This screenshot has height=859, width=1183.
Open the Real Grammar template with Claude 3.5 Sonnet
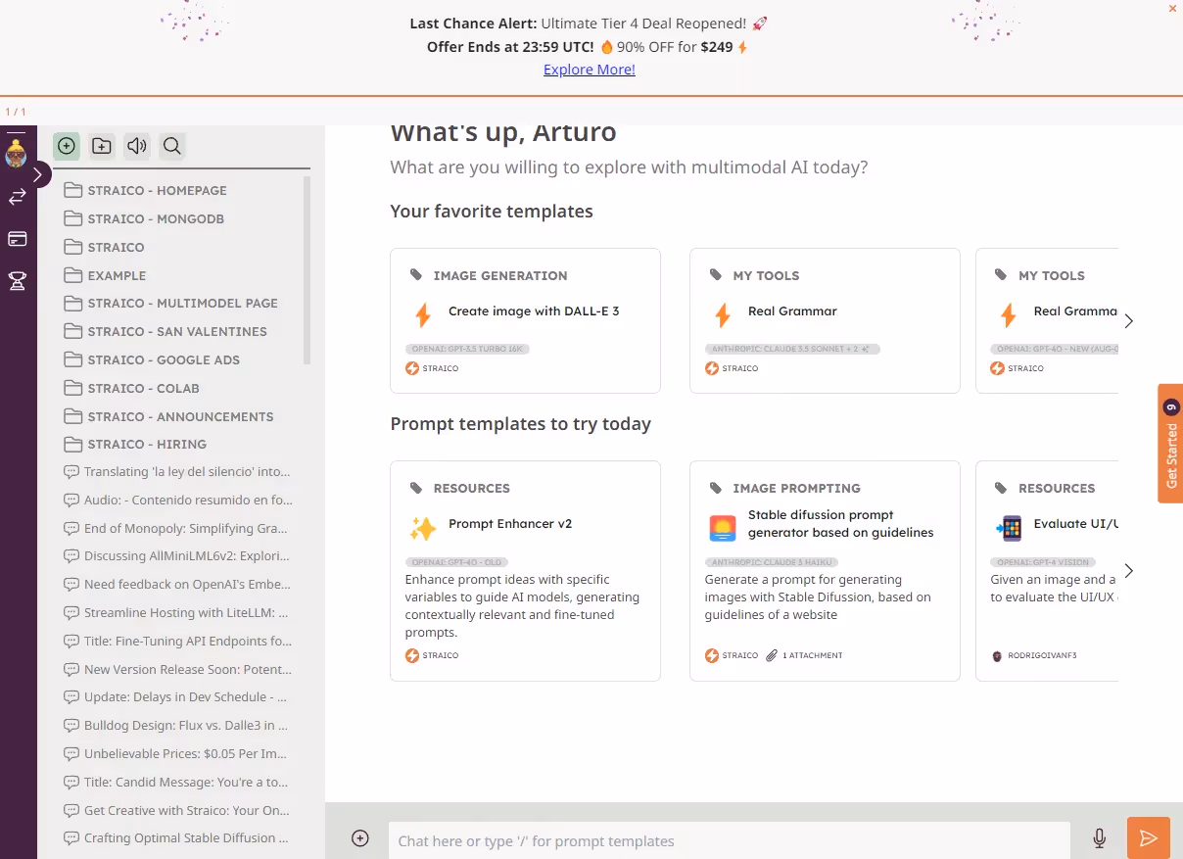(x=825, y=320)
